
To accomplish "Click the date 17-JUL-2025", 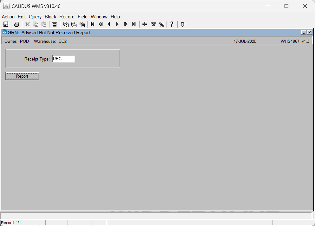I will point(245,41).
